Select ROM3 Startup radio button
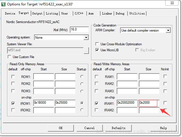182x137 pixels. [x=82, y=91]
